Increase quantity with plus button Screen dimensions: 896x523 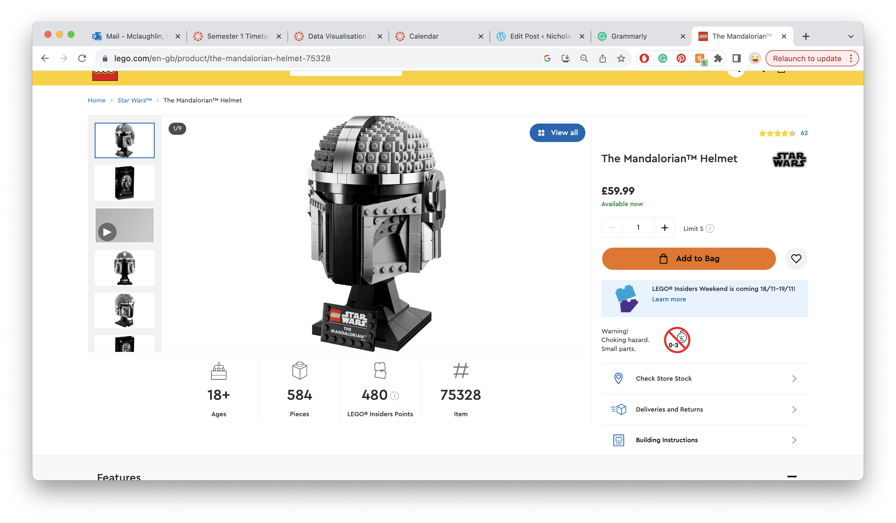pos(664,227)
